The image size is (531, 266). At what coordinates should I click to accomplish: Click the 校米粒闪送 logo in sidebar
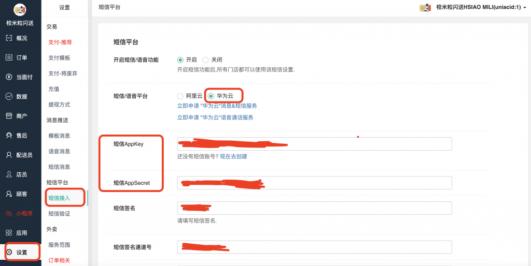20,10
